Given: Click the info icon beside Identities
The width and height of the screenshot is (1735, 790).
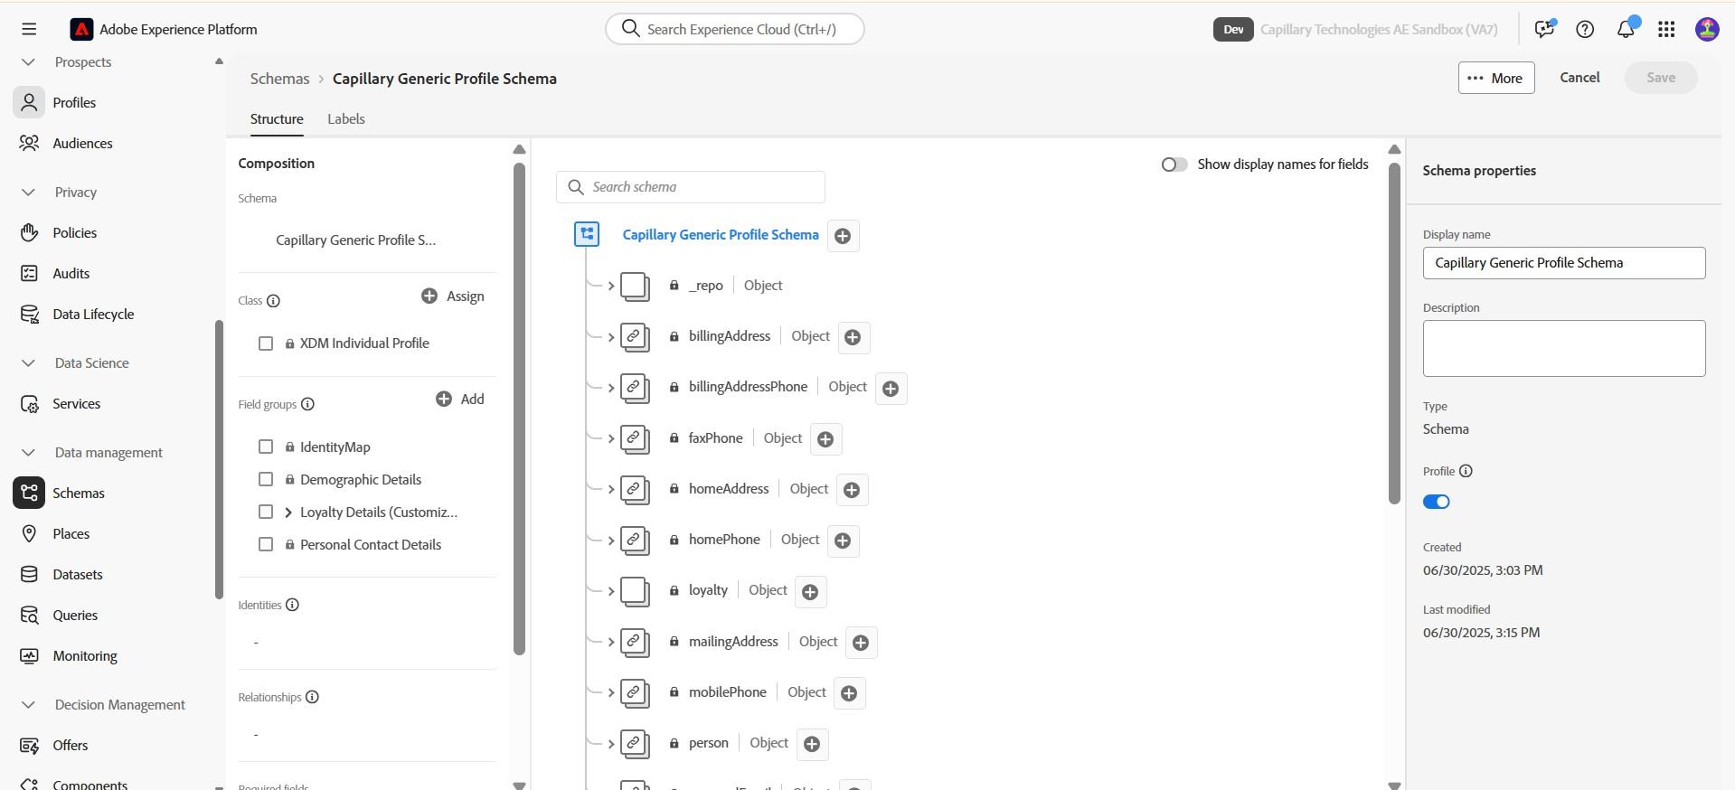Looking at the screenshot, I should (292, 605).
